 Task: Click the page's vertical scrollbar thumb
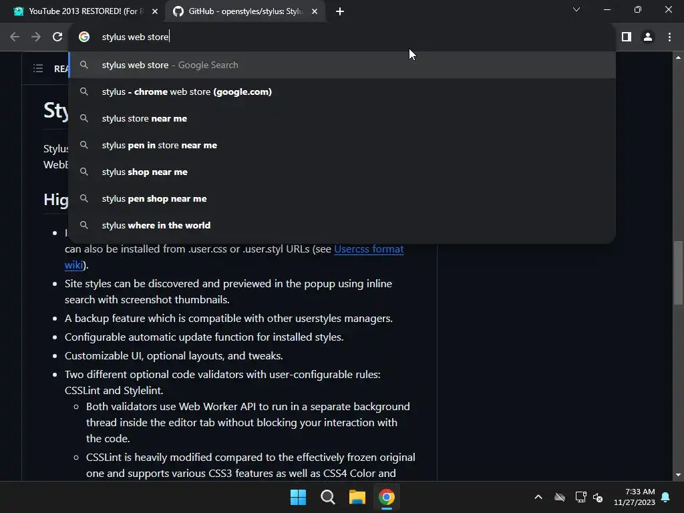(x=678, y=273)
